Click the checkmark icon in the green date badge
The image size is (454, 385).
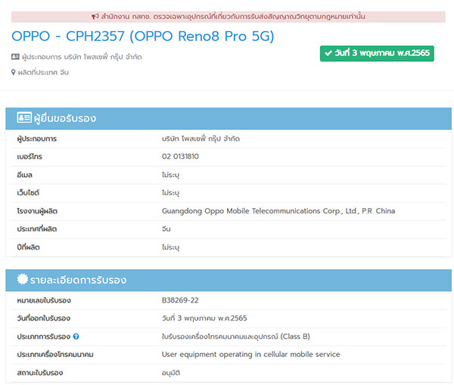point(329,54)
